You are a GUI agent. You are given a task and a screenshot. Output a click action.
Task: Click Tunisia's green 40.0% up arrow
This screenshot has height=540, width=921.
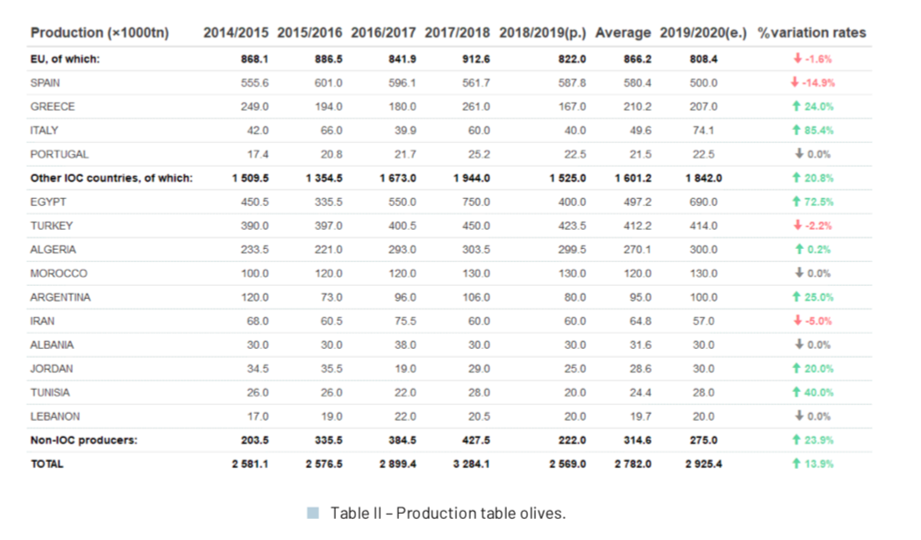pyautogui.click(x=796, y=393)
